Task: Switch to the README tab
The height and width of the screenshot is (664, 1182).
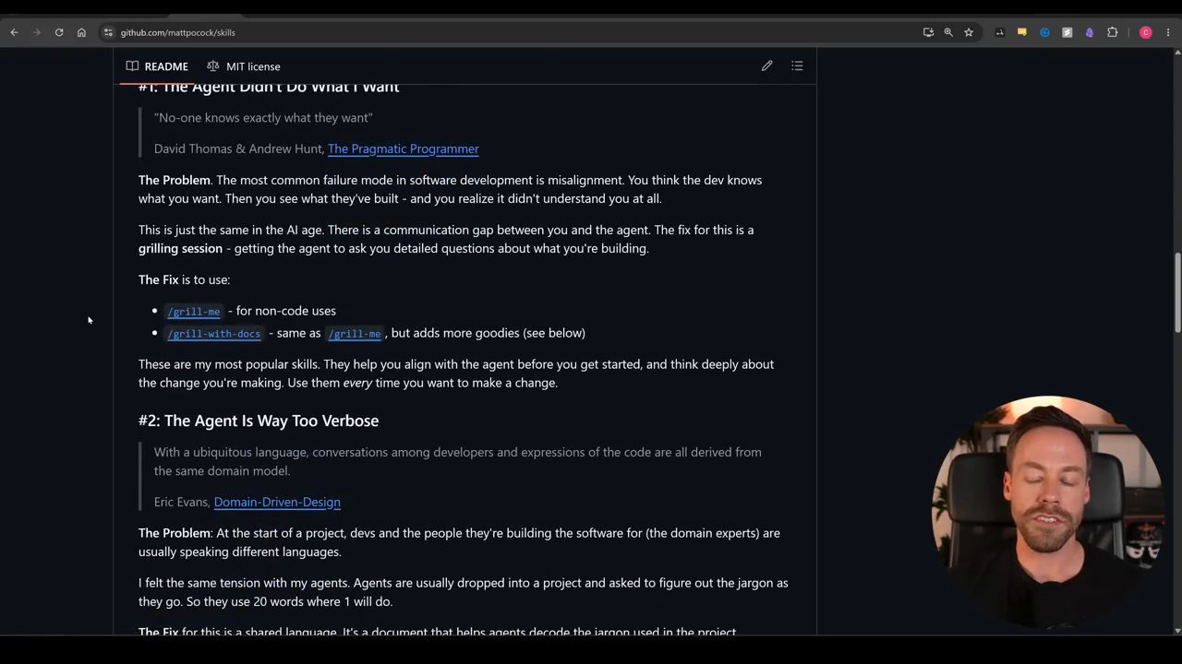Action: [x=157, y=66]
